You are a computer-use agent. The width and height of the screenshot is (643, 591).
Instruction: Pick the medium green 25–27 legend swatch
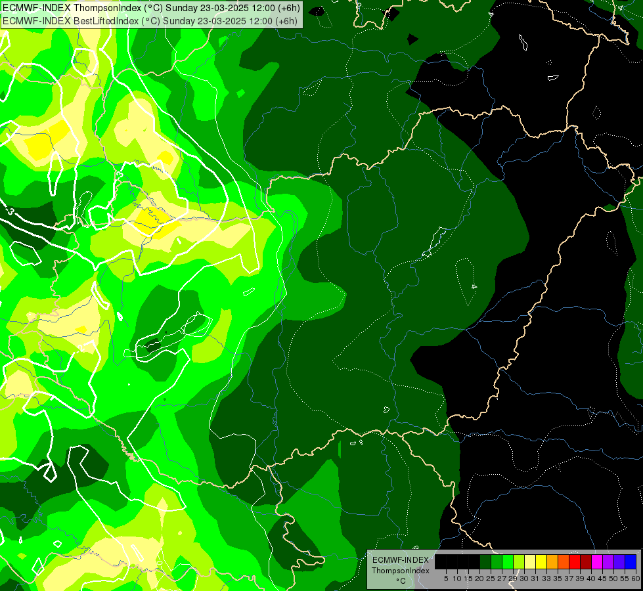(497, 561)
